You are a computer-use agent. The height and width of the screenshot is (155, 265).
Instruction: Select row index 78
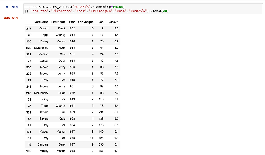point(29,100)
